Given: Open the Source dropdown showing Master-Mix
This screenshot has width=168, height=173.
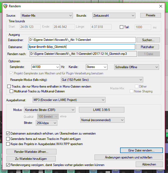Looking at the screenshot, I should tap(47, 16).
